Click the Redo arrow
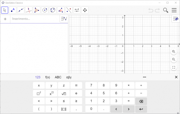180x114 pixels. (x=157, y=10)
